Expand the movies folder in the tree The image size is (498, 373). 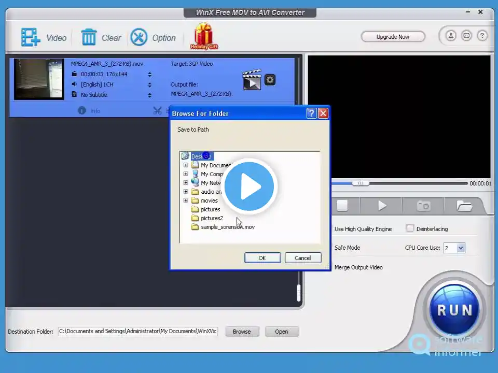click(x=186, y=200)
